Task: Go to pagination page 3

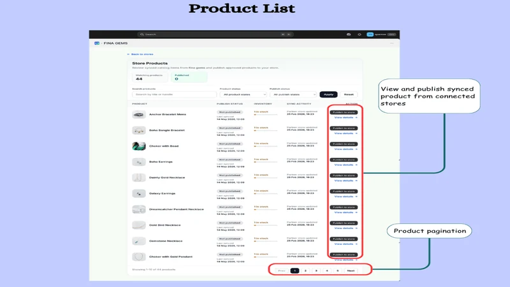Action: click(316, 270)
